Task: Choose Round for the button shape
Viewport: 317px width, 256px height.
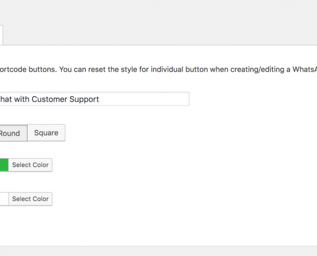Action: 13,133
